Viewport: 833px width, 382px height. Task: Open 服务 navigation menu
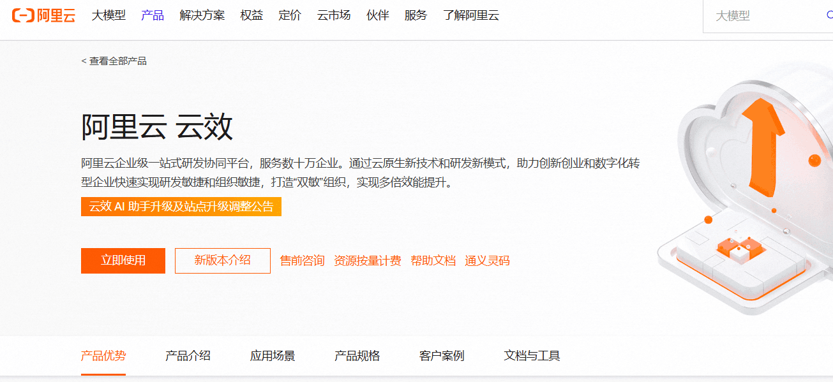[x=416, y=15]
